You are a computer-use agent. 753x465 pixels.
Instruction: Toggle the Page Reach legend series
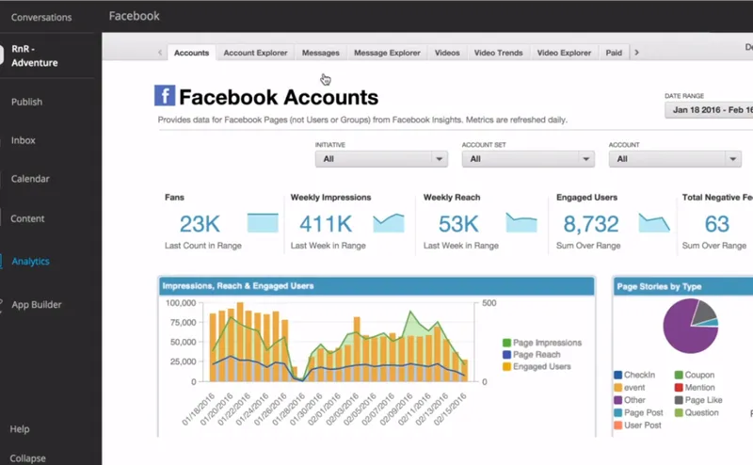point(532,355)
